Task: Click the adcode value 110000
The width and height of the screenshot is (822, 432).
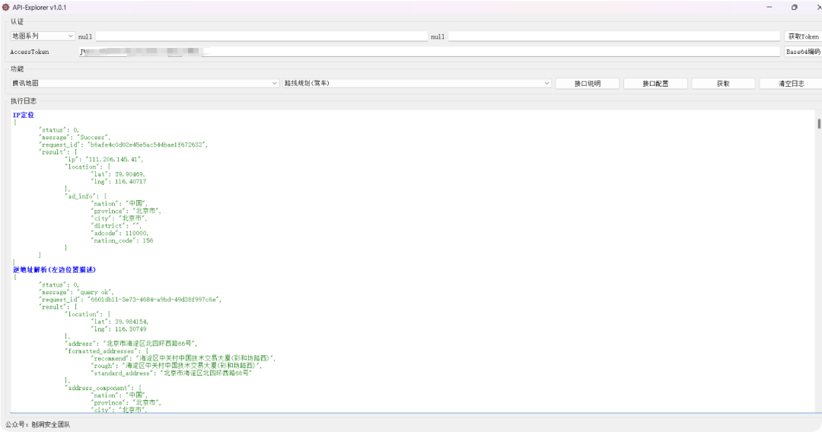Action: (x=137, y=233)
